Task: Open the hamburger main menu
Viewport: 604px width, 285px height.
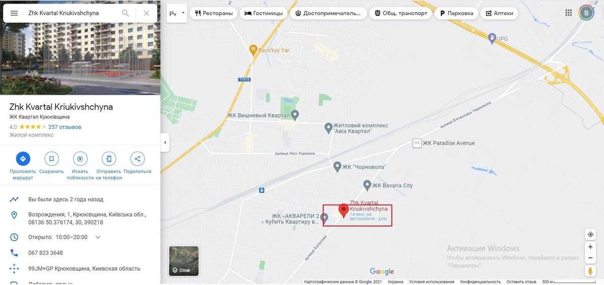Action: coord(14,13)
